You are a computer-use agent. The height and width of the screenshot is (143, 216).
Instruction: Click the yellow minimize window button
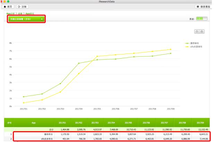[5, 1]
